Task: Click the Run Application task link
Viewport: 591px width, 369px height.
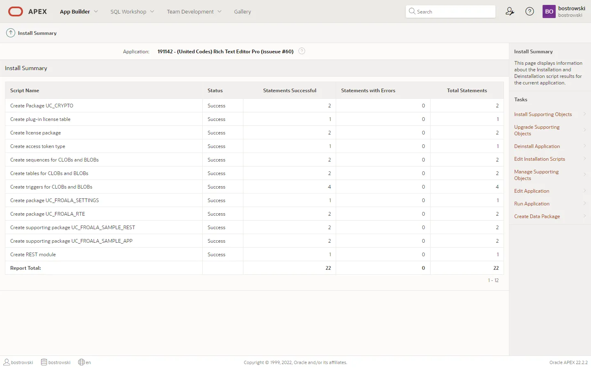Action: click(x=531, y=204)
